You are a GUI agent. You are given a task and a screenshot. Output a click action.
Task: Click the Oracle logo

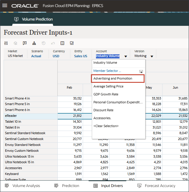click(x=25, y=6)
